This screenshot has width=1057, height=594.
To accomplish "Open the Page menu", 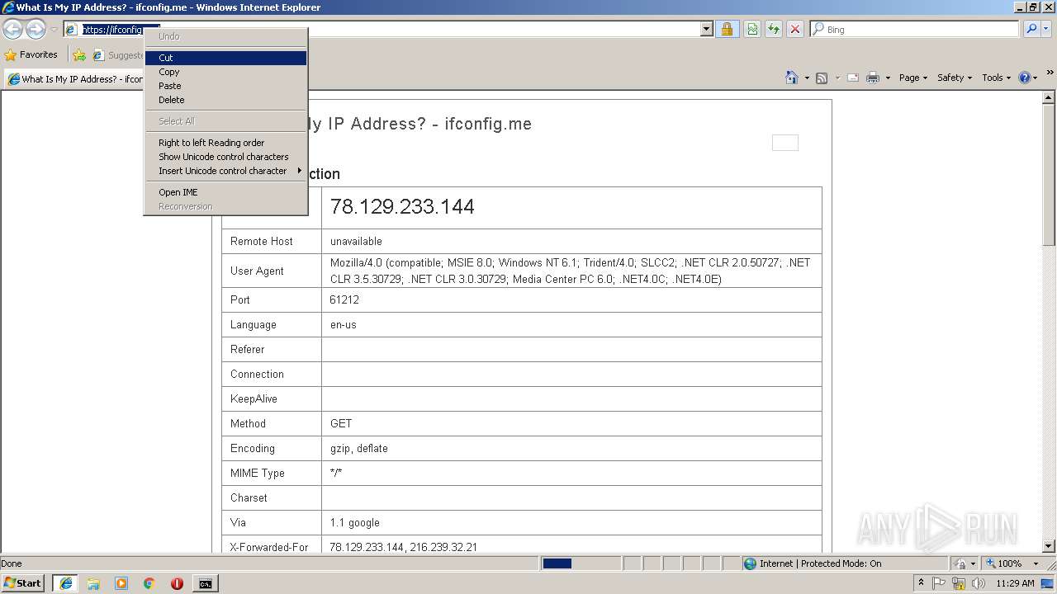I will tap(912, 78).
